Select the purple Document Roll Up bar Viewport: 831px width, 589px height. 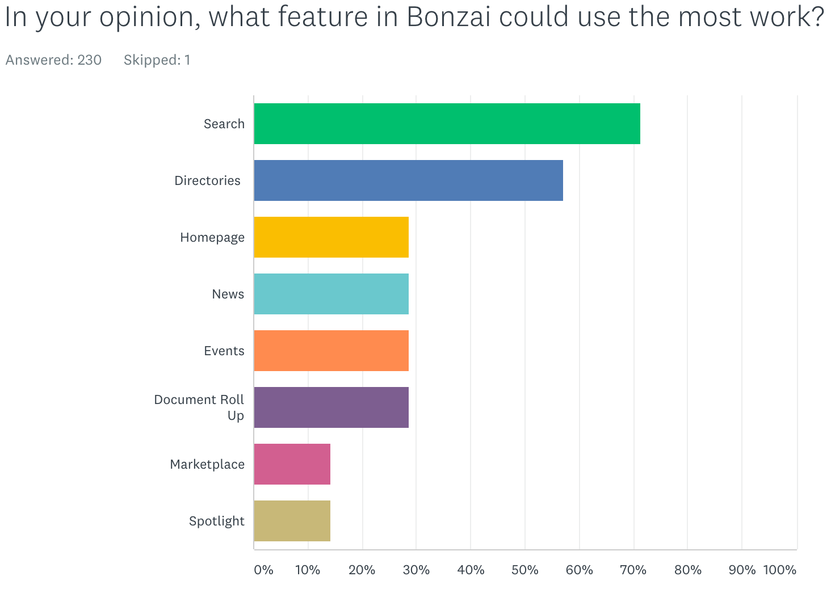(x=331, y=407)
